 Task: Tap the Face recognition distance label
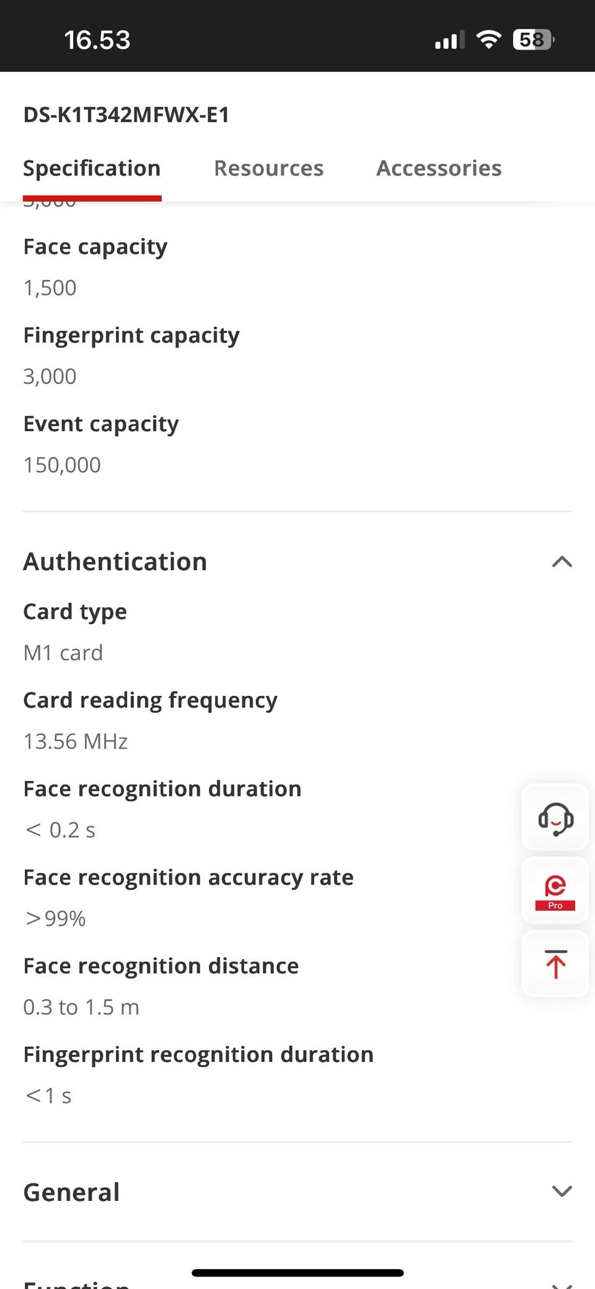tap(161, 966)
